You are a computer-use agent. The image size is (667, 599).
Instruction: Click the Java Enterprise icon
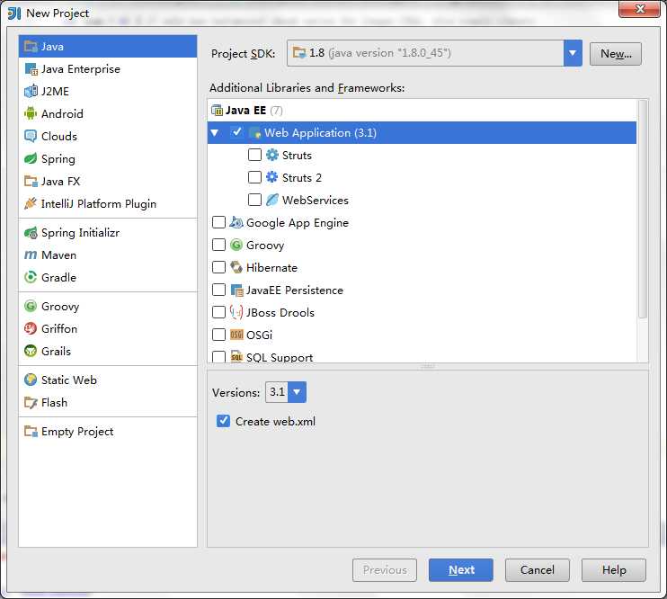[x=31, y=69]
